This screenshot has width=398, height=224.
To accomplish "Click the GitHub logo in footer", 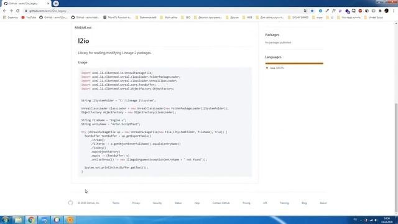I will pyautogui.click(x=70, y=203).
